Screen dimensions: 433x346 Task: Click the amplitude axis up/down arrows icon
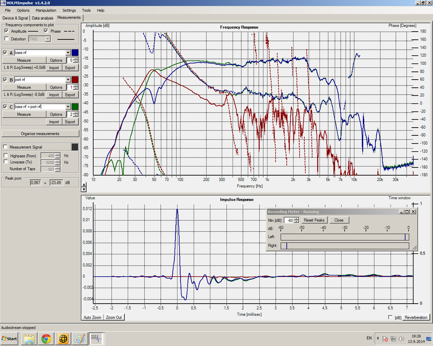click(x=84, y=187)
